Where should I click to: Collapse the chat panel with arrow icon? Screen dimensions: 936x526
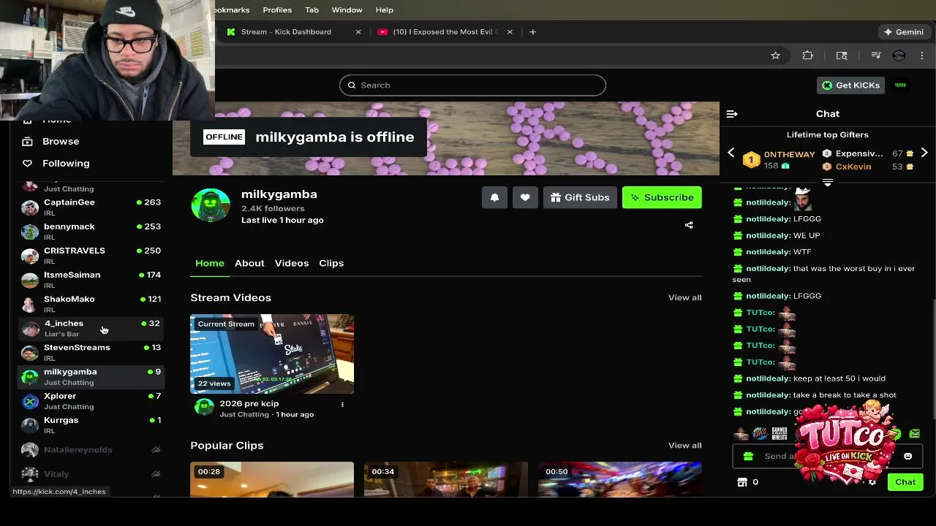pos(732,114)
